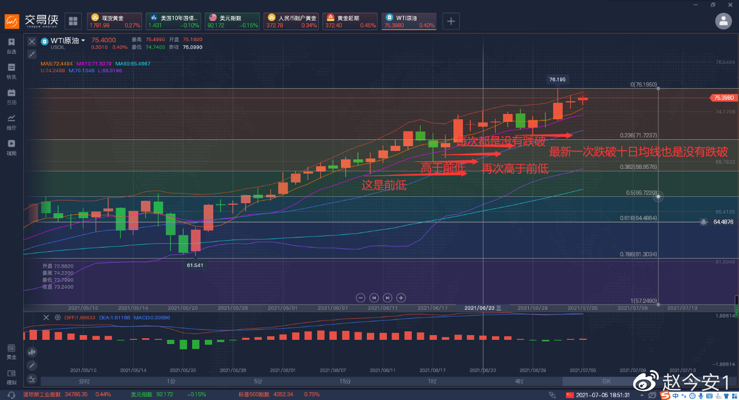Image resolution: width=739 pixels, height=400 pixels.
Task: Switch to 5分 timeframe
Action: pyautogui.click(x=258, y=381)
